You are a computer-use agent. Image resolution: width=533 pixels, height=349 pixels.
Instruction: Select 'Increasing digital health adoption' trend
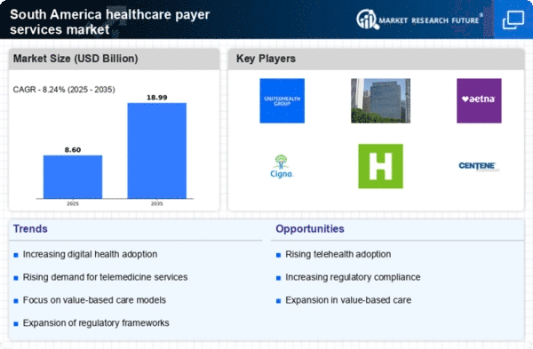coord(90,254)
